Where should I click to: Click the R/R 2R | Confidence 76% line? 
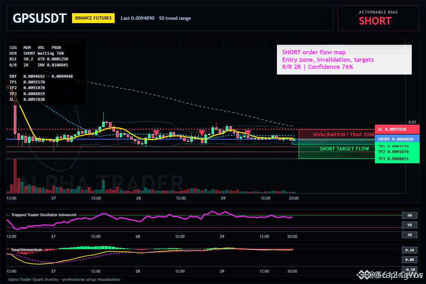(x=318, y=67)
